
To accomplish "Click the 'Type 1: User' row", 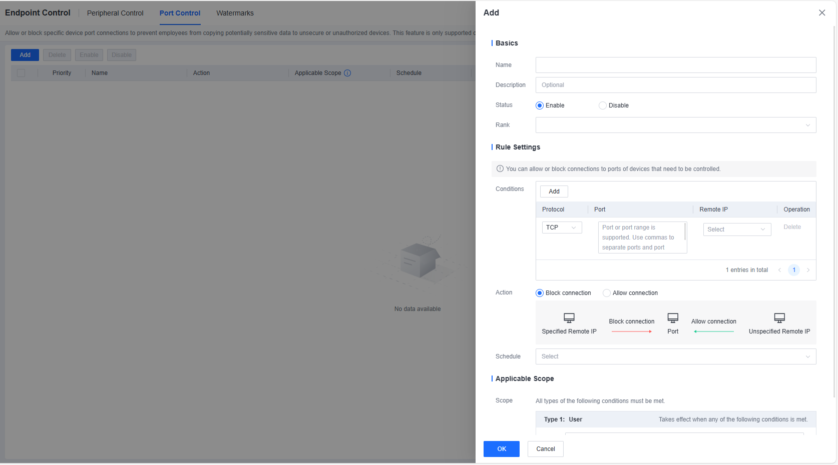I will [676, 419].
